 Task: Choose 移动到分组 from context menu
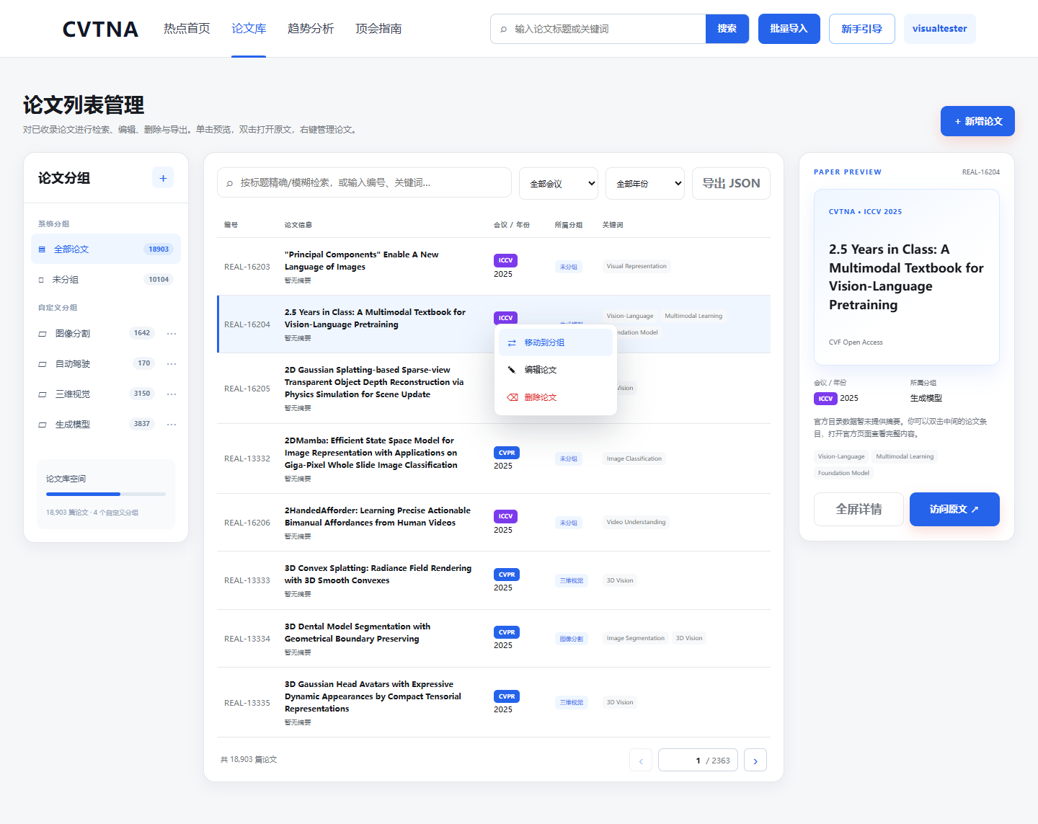point(556,342)
